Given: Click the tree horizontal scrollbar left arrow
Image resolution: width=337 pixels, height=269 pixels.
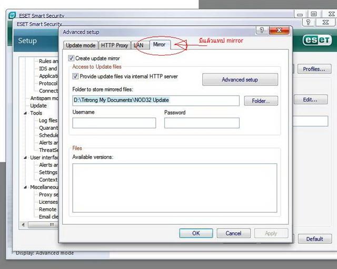Looking at the screenshot, I should point(23,224).
